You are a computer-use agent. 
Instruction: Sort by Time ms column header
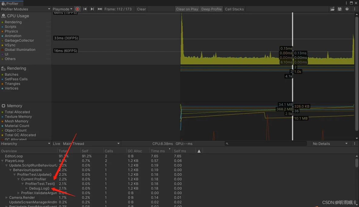[x=161, y=151]
